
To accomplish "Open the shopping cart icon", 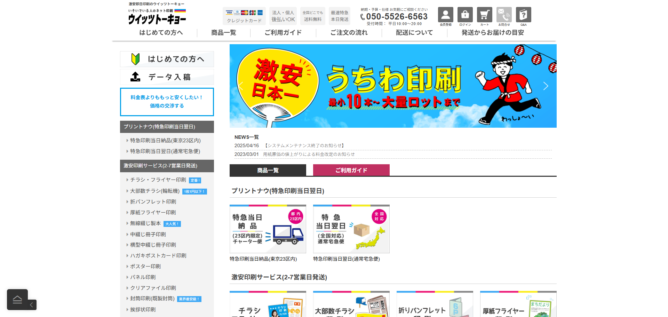I will [484, 15].
